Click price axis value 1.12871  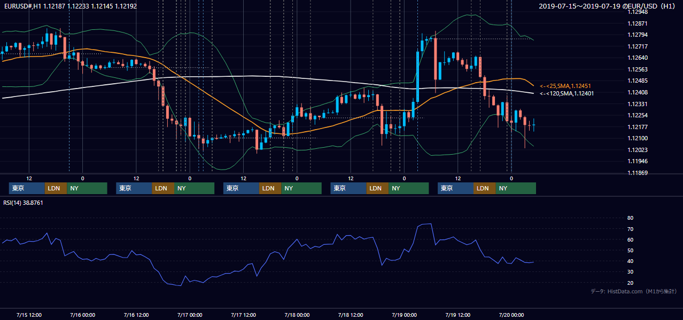coord(638,23)
